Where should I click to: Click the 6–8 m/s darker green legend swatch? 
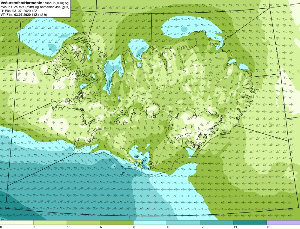[116, 222]
